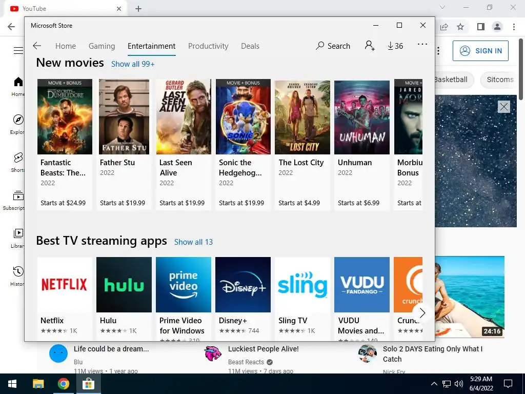The image size is (525, 394).
Task: Select the Basketball filter chip
Action: point(454,80)
